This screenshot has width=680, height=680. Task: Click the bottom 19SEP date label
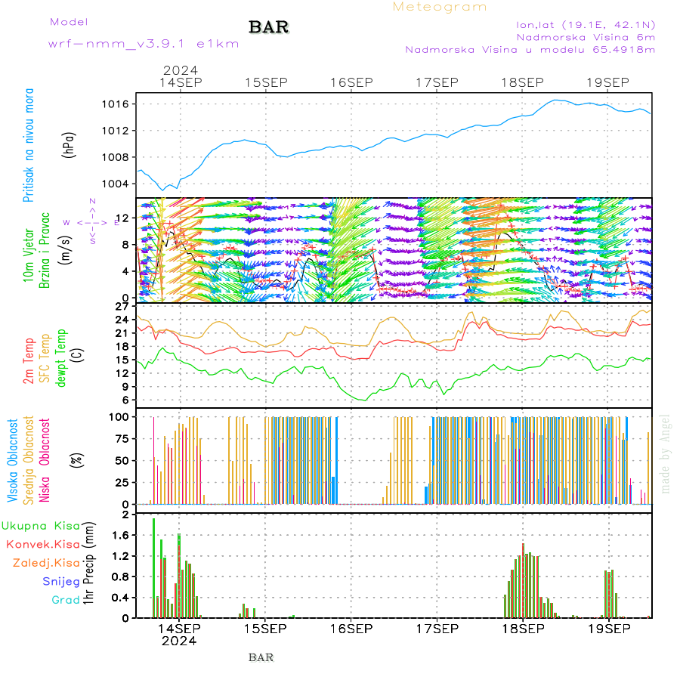click(x=609, y=629)
